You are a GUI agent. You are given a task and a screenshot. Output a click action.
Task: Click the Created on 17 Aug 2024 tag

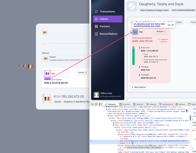tap(76, 102)
